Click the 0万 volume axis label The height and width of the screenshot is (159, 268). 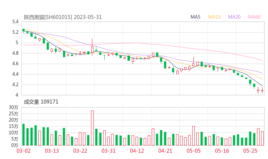[15, 145]
